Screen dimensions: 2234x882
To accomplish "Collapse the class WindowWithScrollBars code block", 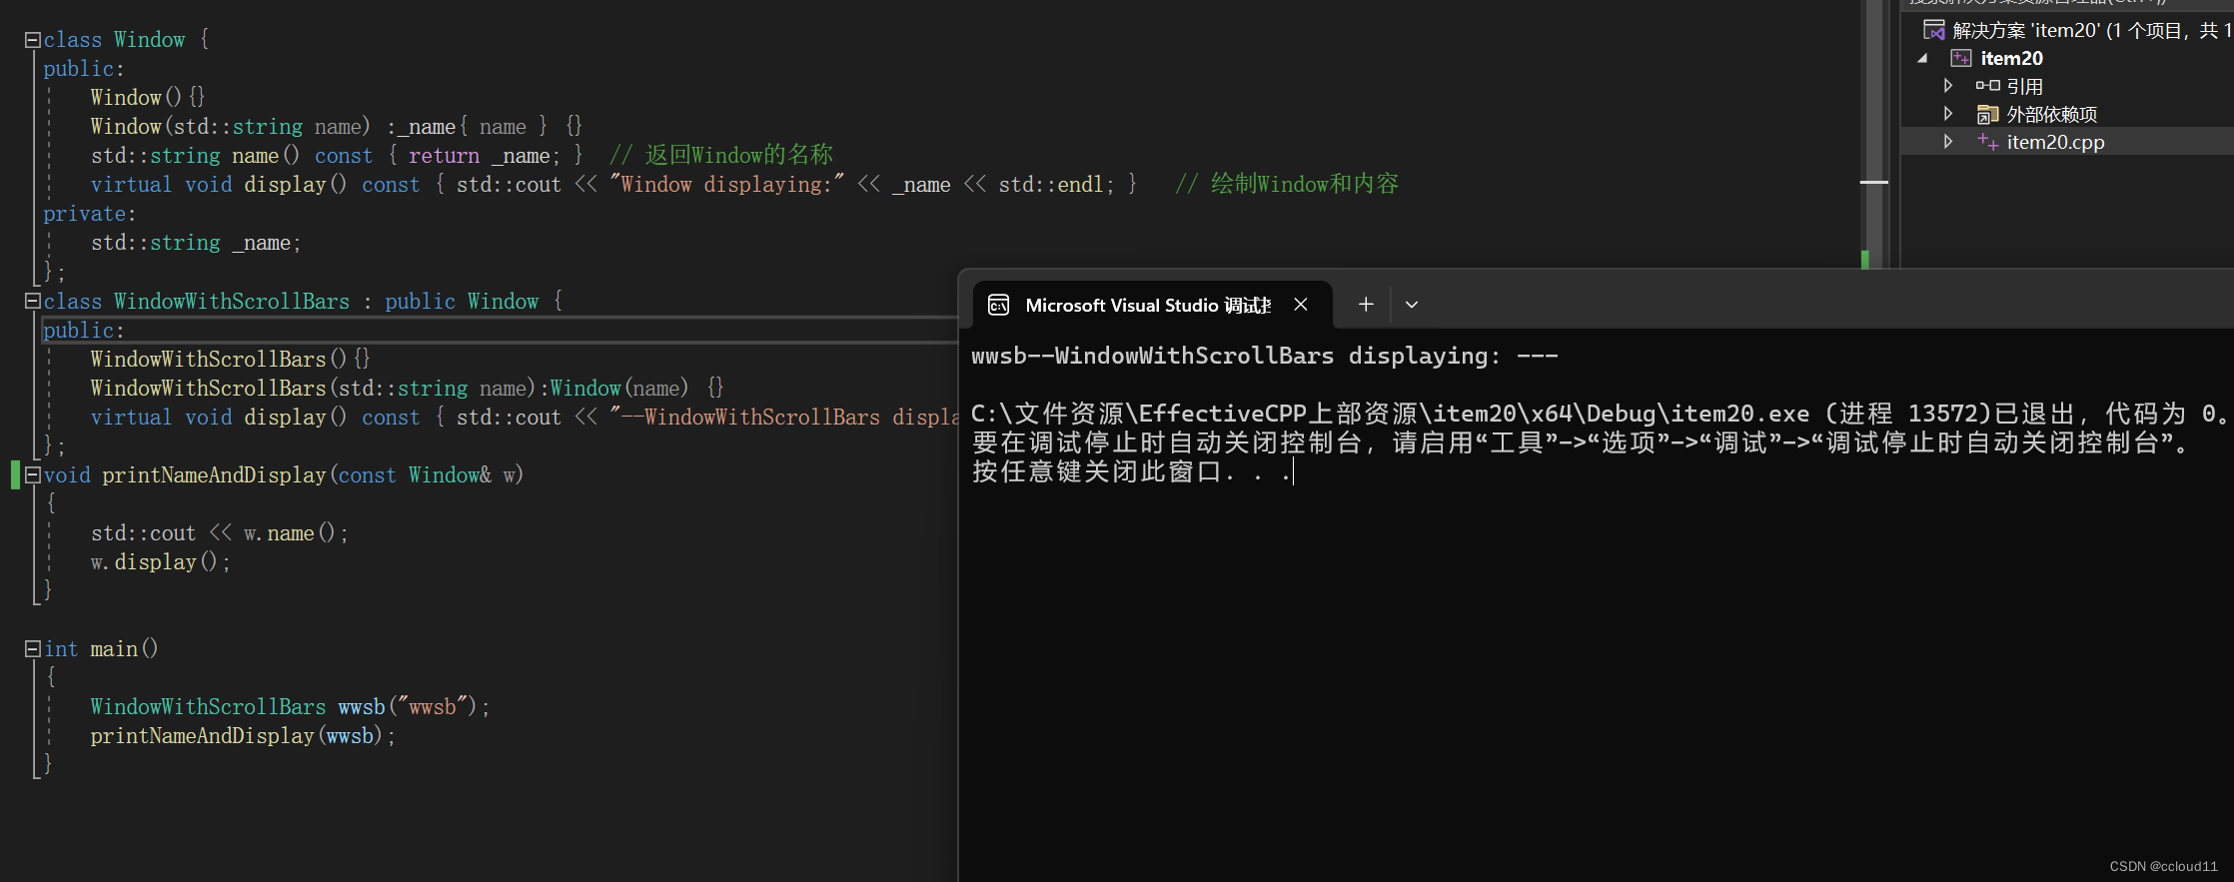I will (x=32, y=302).
